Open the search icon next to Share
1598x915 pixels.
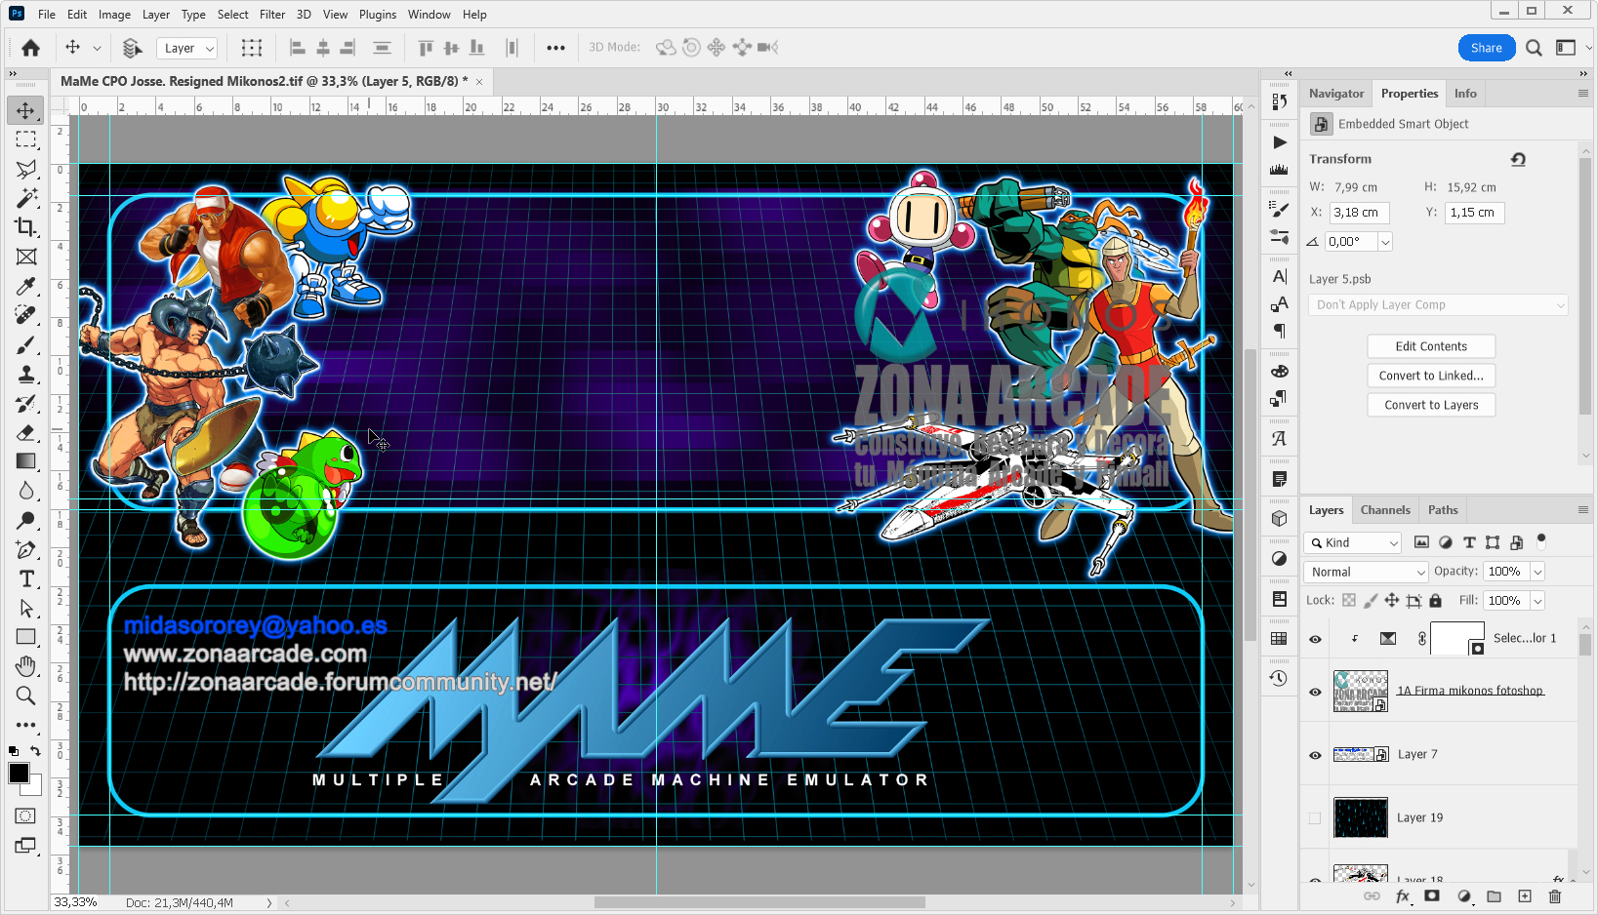1534,48
